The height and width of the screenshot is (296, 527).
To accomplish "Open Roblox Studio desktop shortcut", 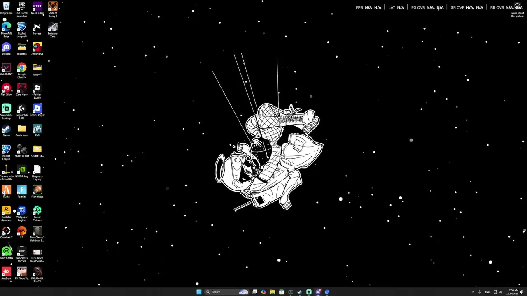I will pos(37,91).
